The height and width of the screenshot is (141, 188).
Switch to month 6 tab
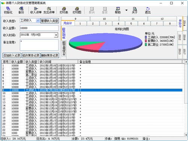144,24
